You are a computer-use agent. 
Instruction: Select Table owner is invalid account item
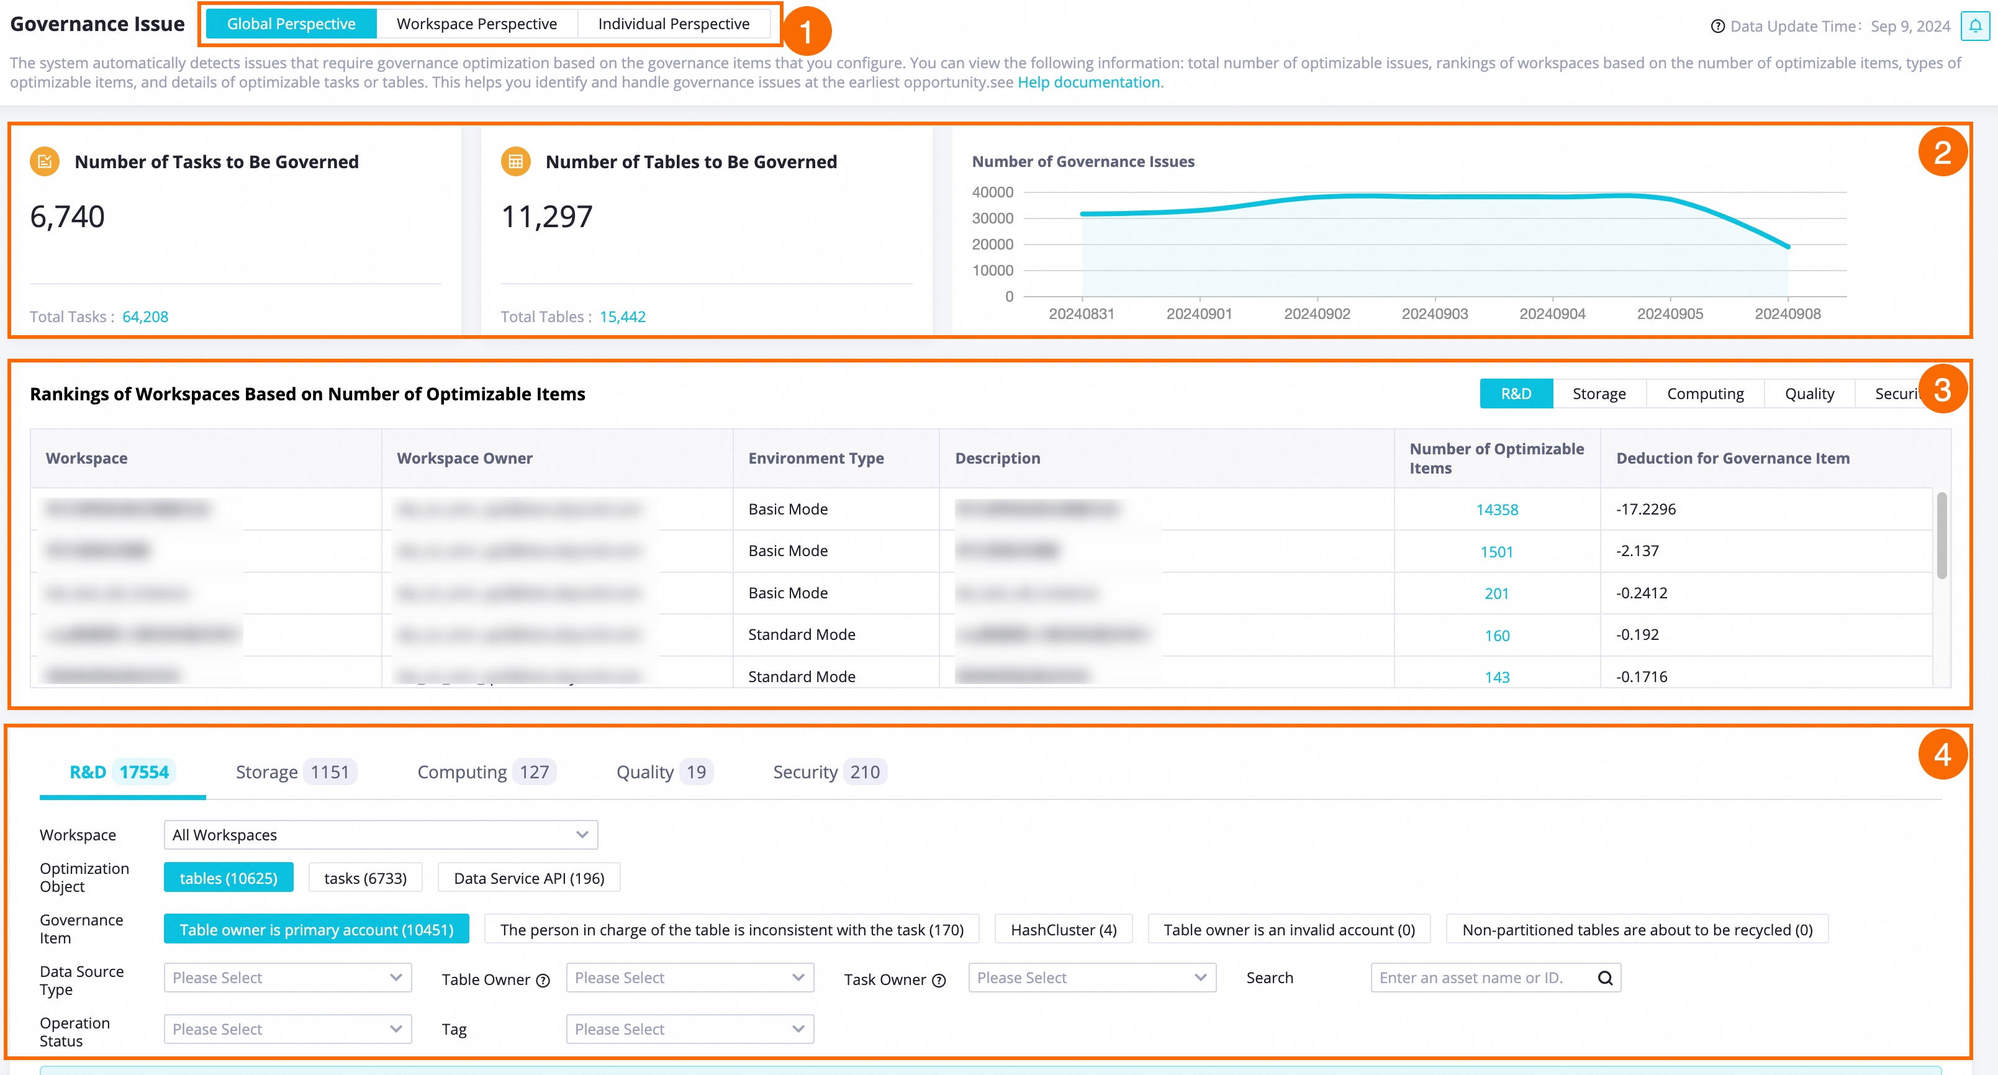click(x=1289, y=929)
